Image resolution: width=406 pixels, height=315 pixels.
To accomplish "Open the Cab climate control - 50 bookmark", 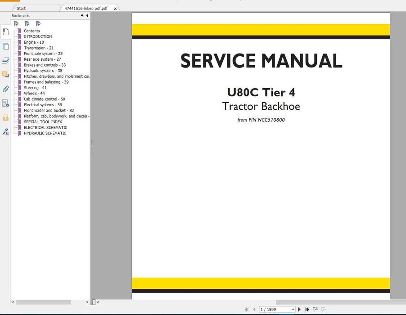I will 44,99.
